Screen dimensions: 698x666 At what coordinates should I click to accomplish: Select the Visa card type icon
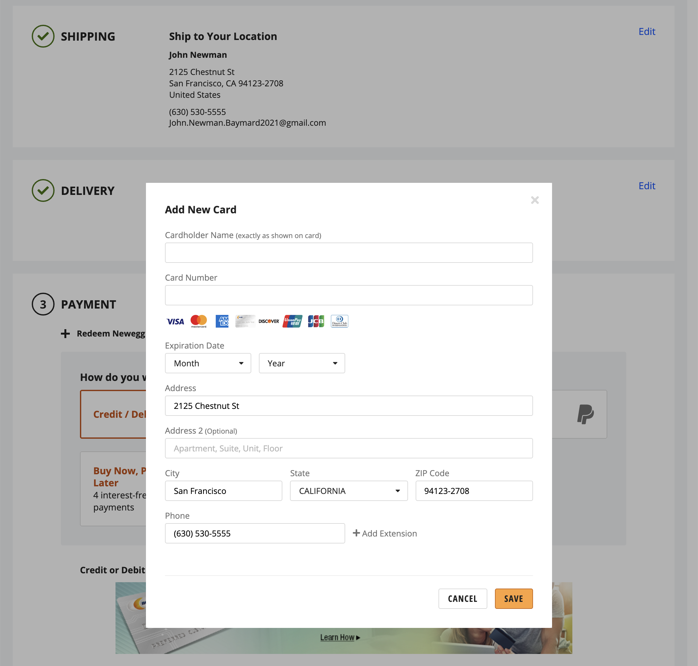pos(175,321)
